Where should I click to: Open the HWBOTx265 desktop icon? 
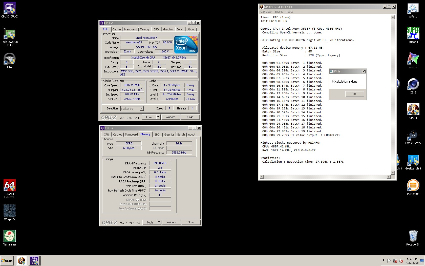point(413,137)
